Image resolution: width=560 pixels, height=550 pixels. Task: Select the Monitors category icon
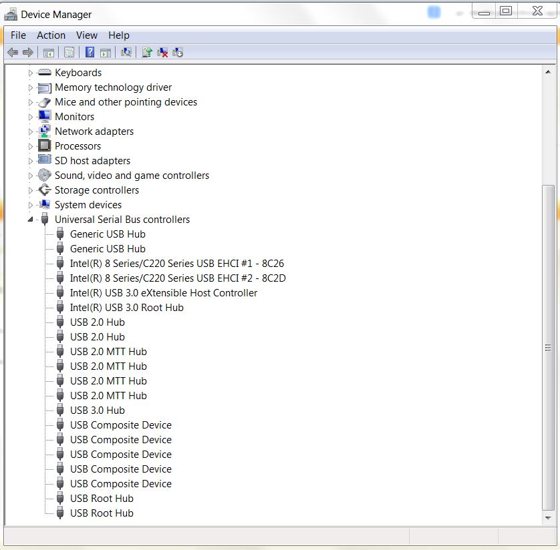click(45, 117)
